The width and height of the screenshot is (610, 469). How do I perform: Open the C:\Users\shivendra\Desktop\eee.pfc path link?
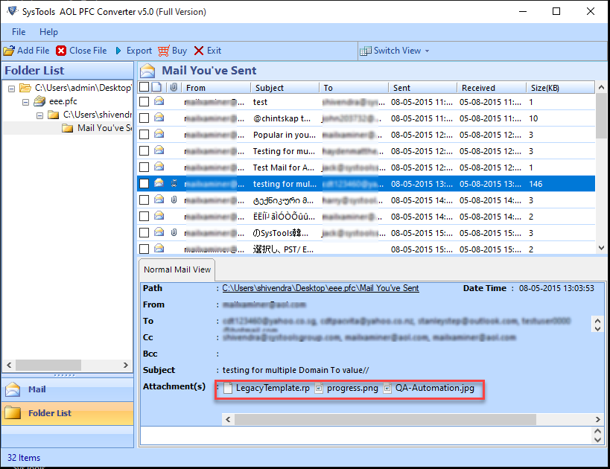pyautogui.click(x=320, y=288)
